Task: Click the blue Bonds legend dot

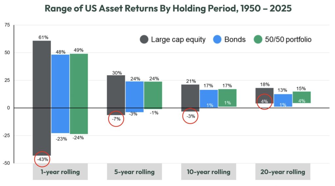Action: tap(217, 39)
